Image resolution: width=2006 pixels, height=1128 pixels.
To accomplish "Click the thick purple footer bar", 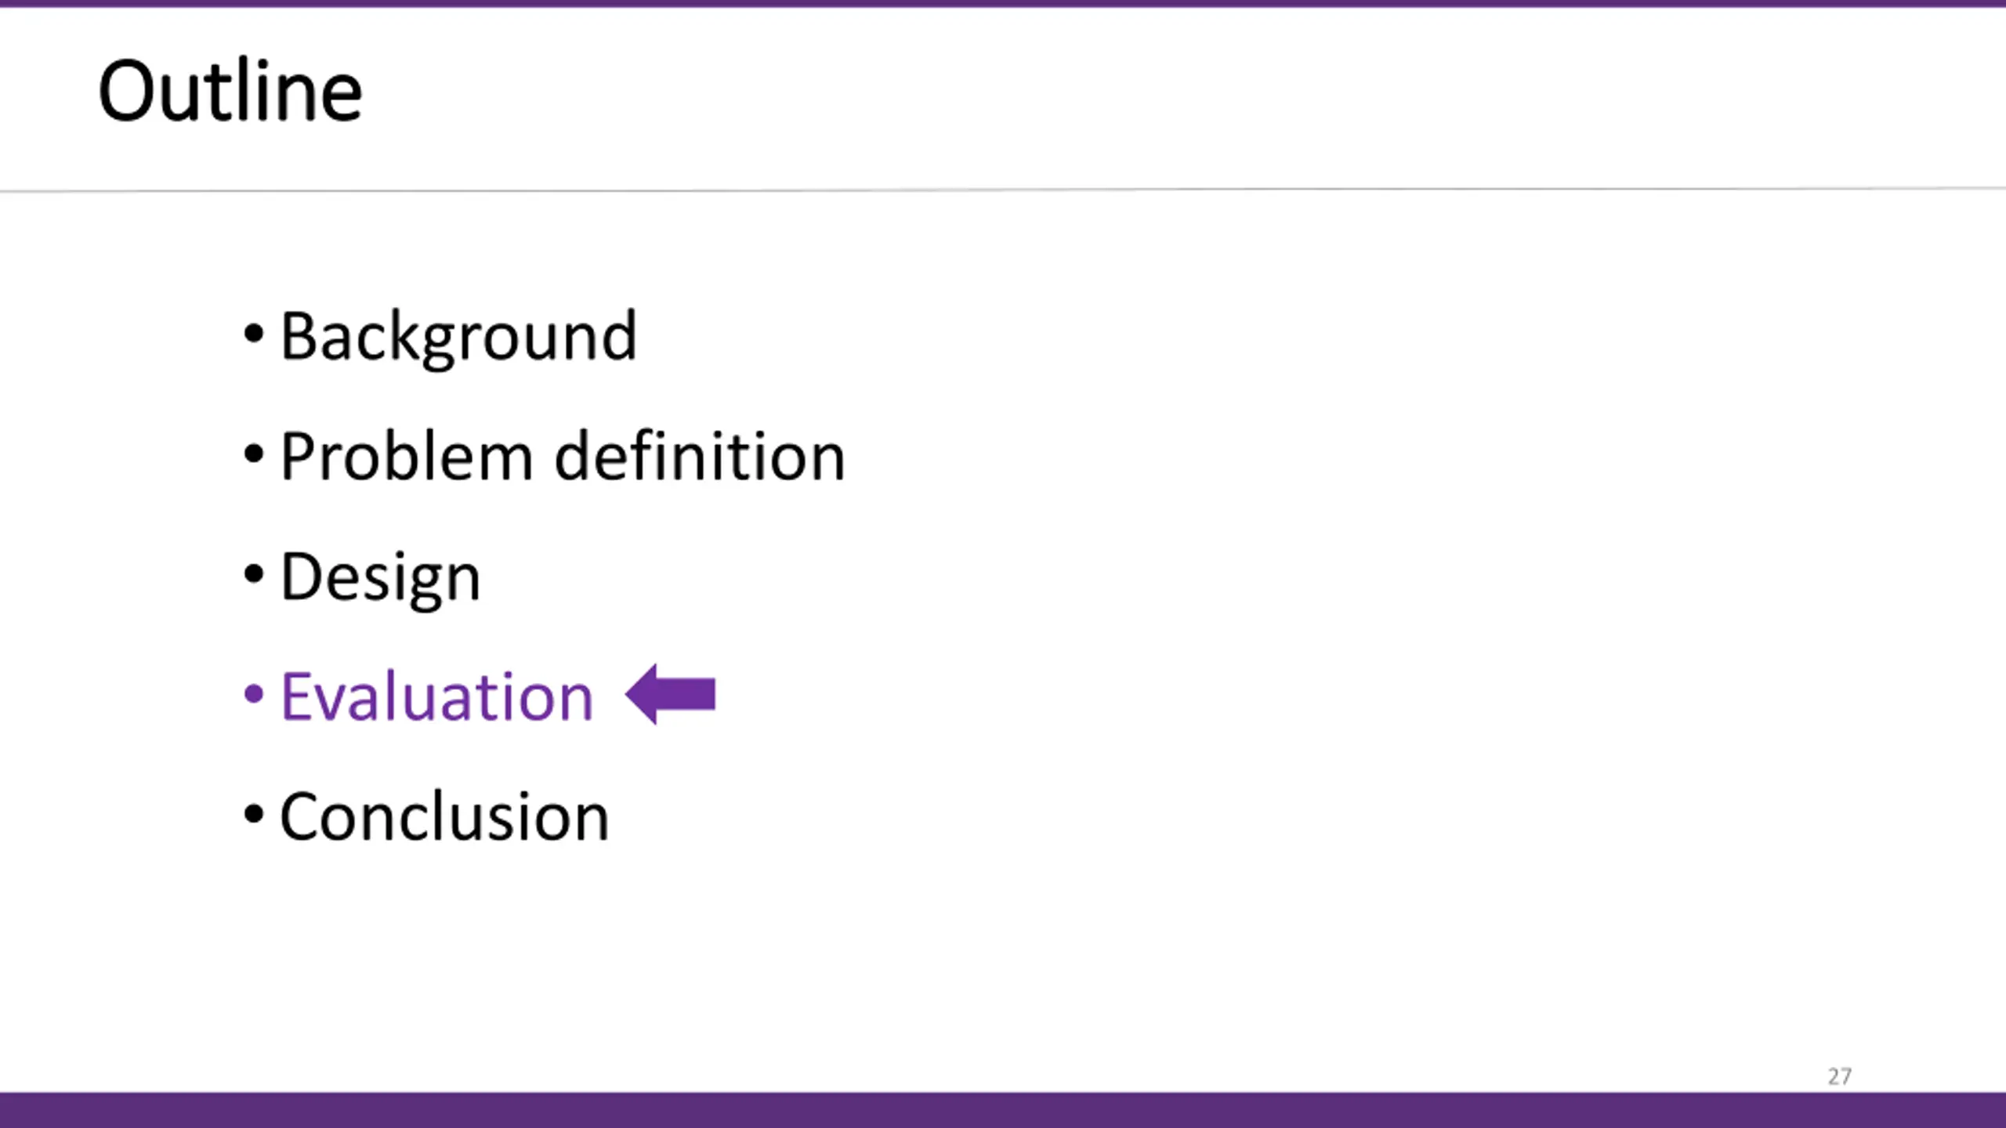I will tap(1003, 1110).
